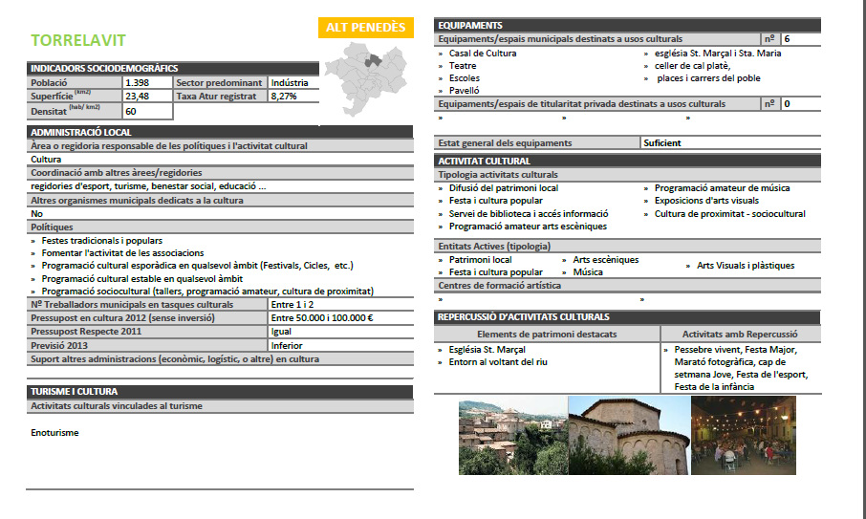The image size is (866, 519).
Task: Select the ADMINISTRACIÓ LOCAL header
Action: [220, 132]
